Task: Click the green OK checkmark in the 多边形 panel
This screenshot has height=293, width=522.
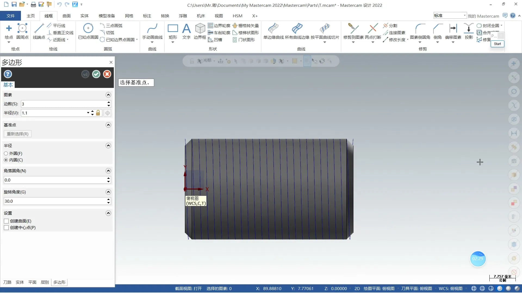Action: [96, 74]
